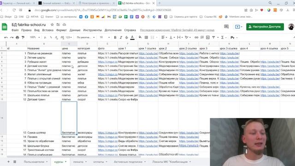Open the Вставка menu

click(x=48, y=30)
